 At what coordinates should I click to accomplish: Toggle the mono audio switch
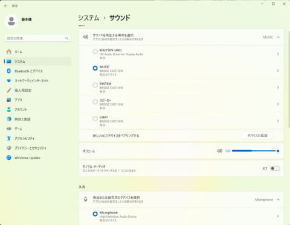(275, 168)
